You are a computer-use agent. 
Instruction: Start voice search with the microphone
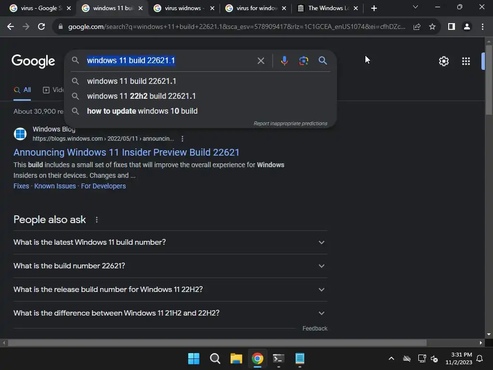tap(284, 61)
